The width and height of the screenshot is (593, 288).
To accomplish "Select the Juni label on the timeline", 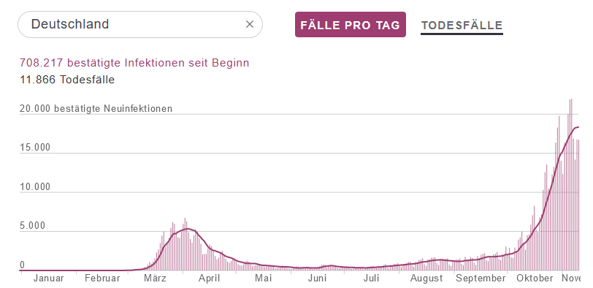I will pyautogui.click(x=317, y=278).
